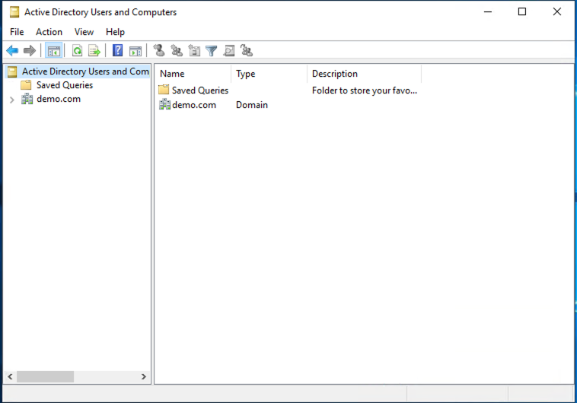Select demo.com in the tree pane
This screenshot has height=403, width=577.
(x=59, y=99)
